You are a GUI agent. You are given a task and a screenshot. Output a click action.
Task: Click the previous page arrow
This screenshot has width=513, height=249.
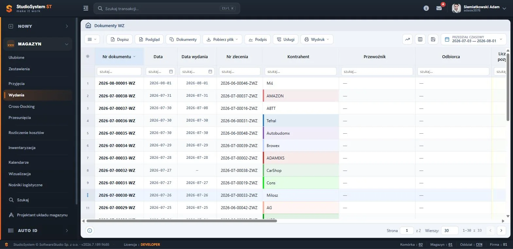(490, 230)
